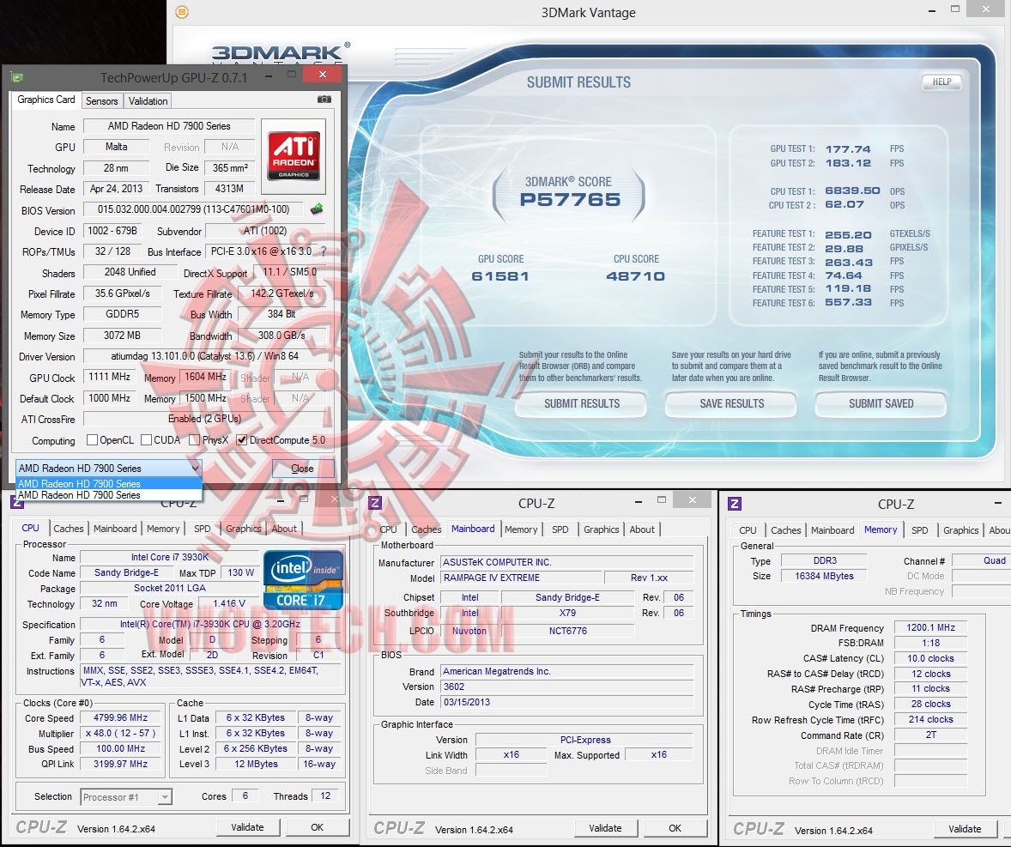Open SPD tab in middle CPU-Z window
1011x847 pixels.
pos(560,529)
